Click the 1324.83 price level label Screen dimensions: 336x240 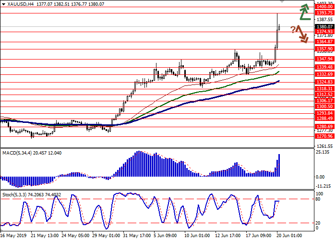(x=324, y=82)
